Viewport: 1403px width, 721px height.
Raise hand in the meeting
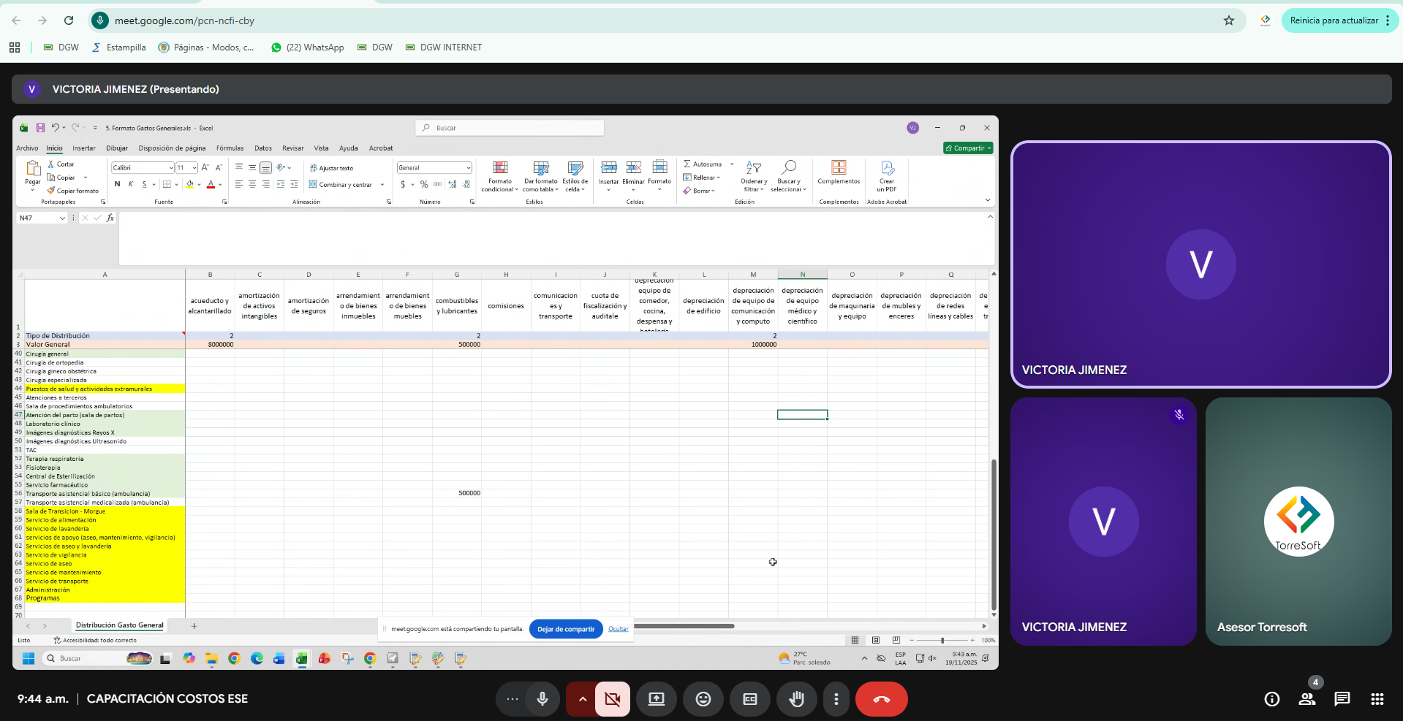point(796,699)
